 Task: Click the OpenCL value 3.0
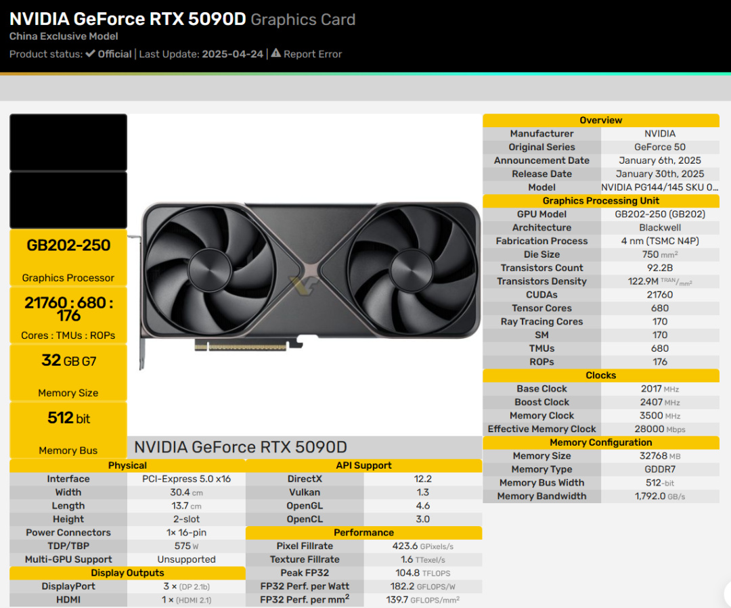click(423, 519)
